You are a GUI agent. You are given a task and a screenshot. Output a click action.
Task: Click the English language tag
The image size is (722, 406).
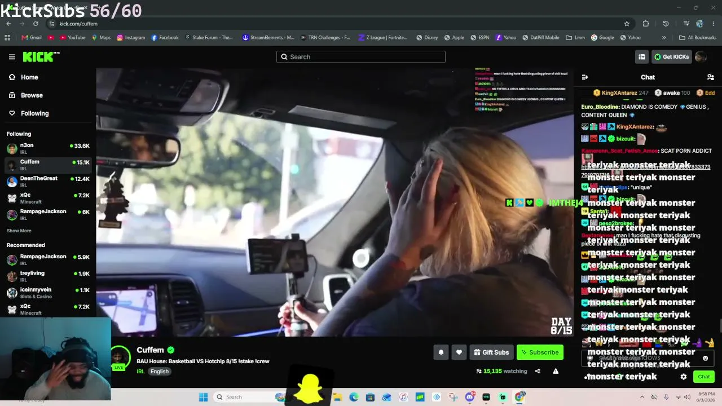159,372
